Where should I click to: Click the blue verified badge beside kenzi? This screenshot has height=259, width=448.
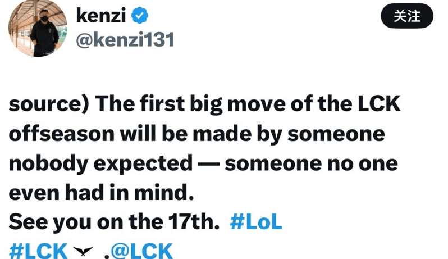(140, 16)
